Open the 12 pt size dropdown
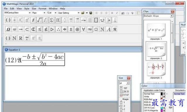Screen dimensions: 187x112 tap(52, 13)
